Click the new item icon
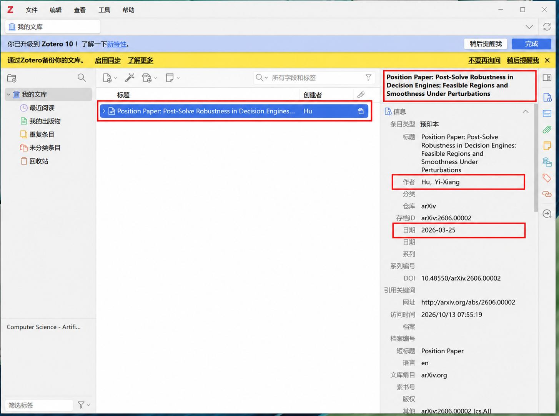 click(108, 78)
